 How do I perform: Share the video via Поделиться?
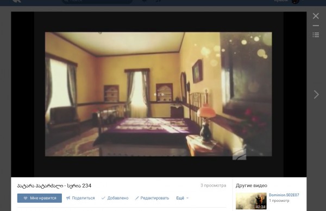[x=80, y=198]
